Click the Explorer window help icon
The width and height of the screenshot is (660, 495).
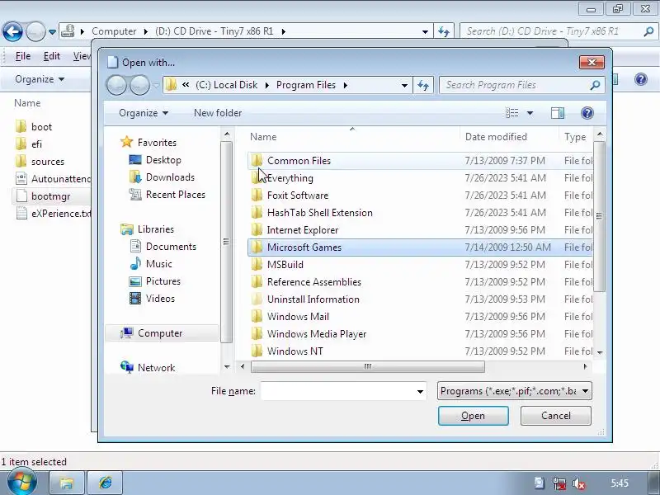641,79
